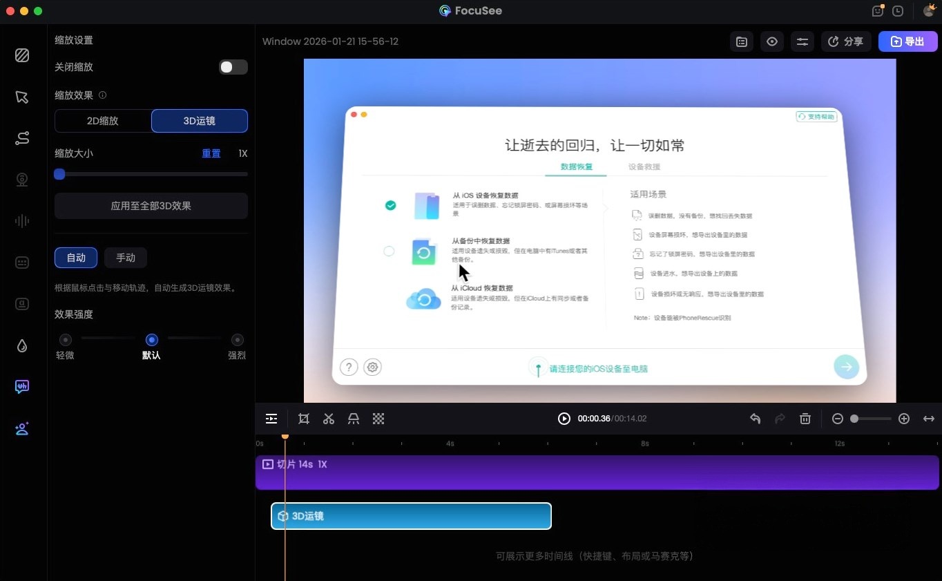
Task: Select the 2D缩放 tab
Action: click(103, 121)
